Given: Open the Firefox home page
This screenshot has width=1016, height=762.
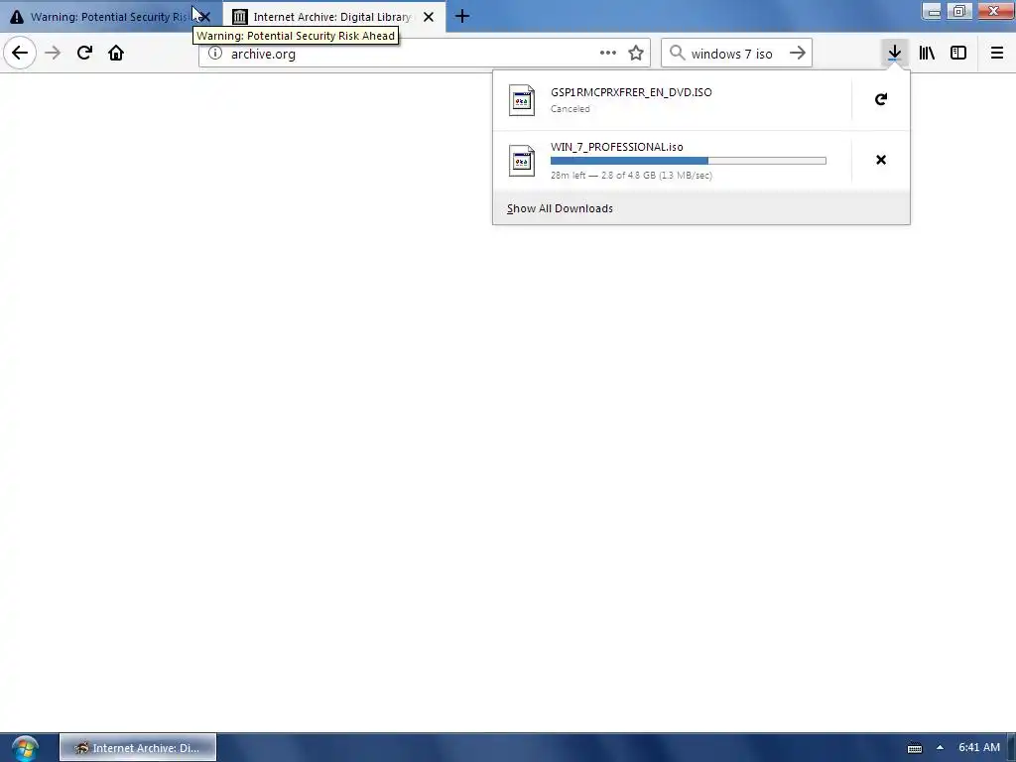Looking at the screenshot, I should (116, 54).
